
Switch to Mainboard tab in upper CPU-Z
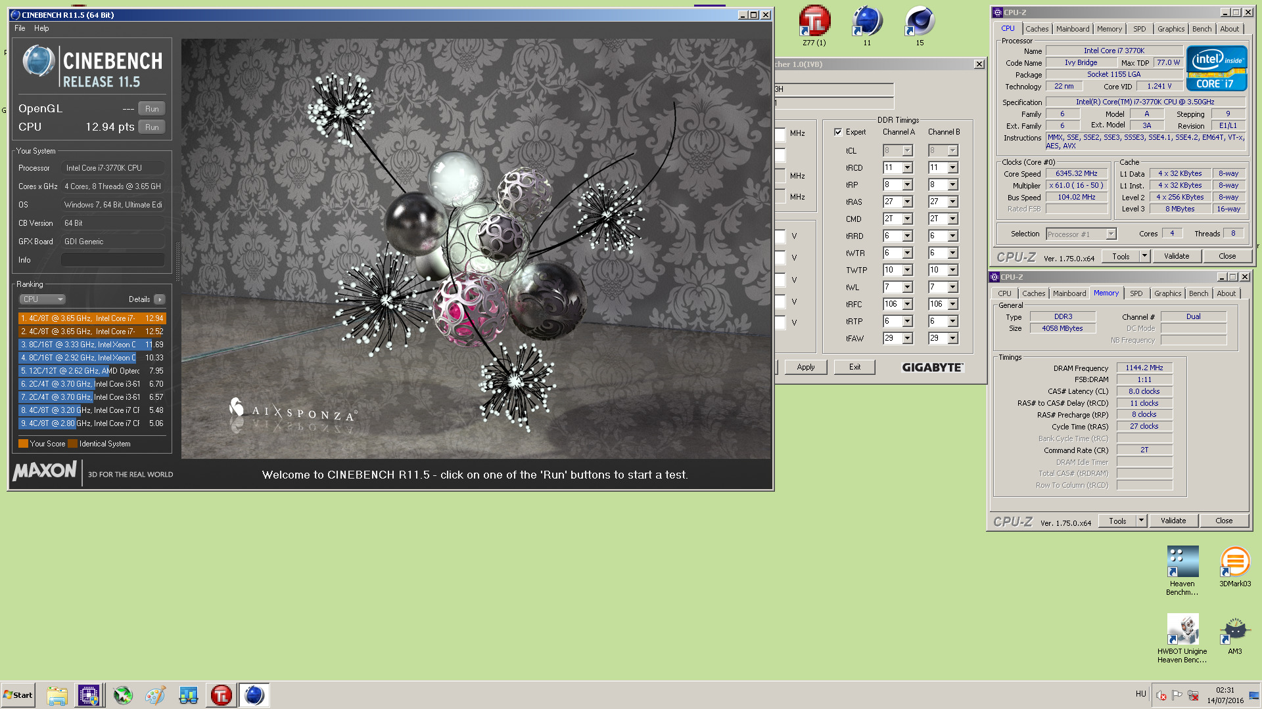pos(1073,29)
